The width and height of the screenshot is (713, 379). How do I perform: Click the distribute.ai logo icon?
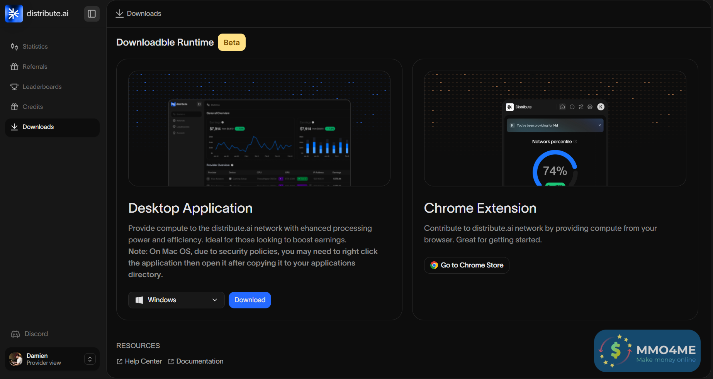14,14
